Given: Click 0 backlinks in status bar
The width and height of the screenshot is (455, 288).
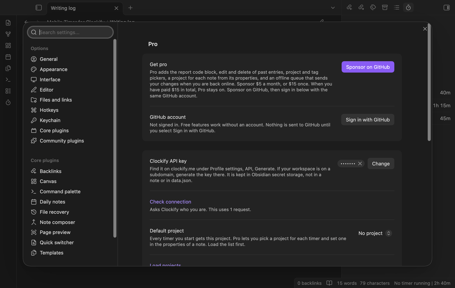Looking at the screenshot, I should [x=309, y=283].
